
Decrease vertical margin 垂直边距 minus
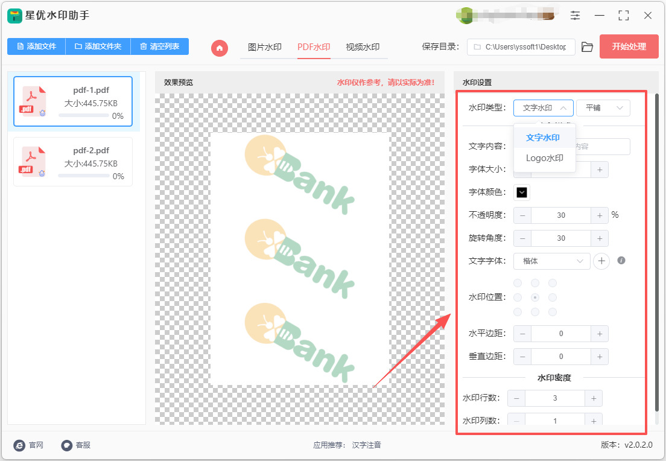coord(522,357)
